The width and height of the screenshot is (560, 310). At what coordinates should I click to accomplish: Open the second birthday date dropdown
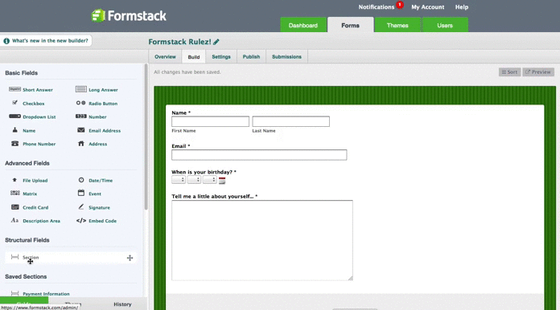[x=194, y=180]
